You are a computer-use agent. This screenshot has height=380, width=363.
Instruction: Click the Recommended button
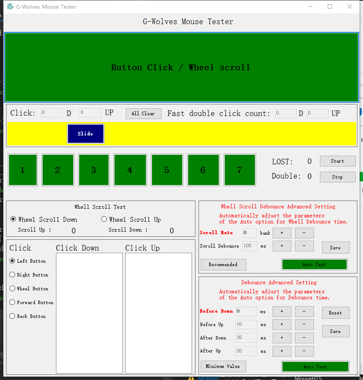[x=223, y=265]
